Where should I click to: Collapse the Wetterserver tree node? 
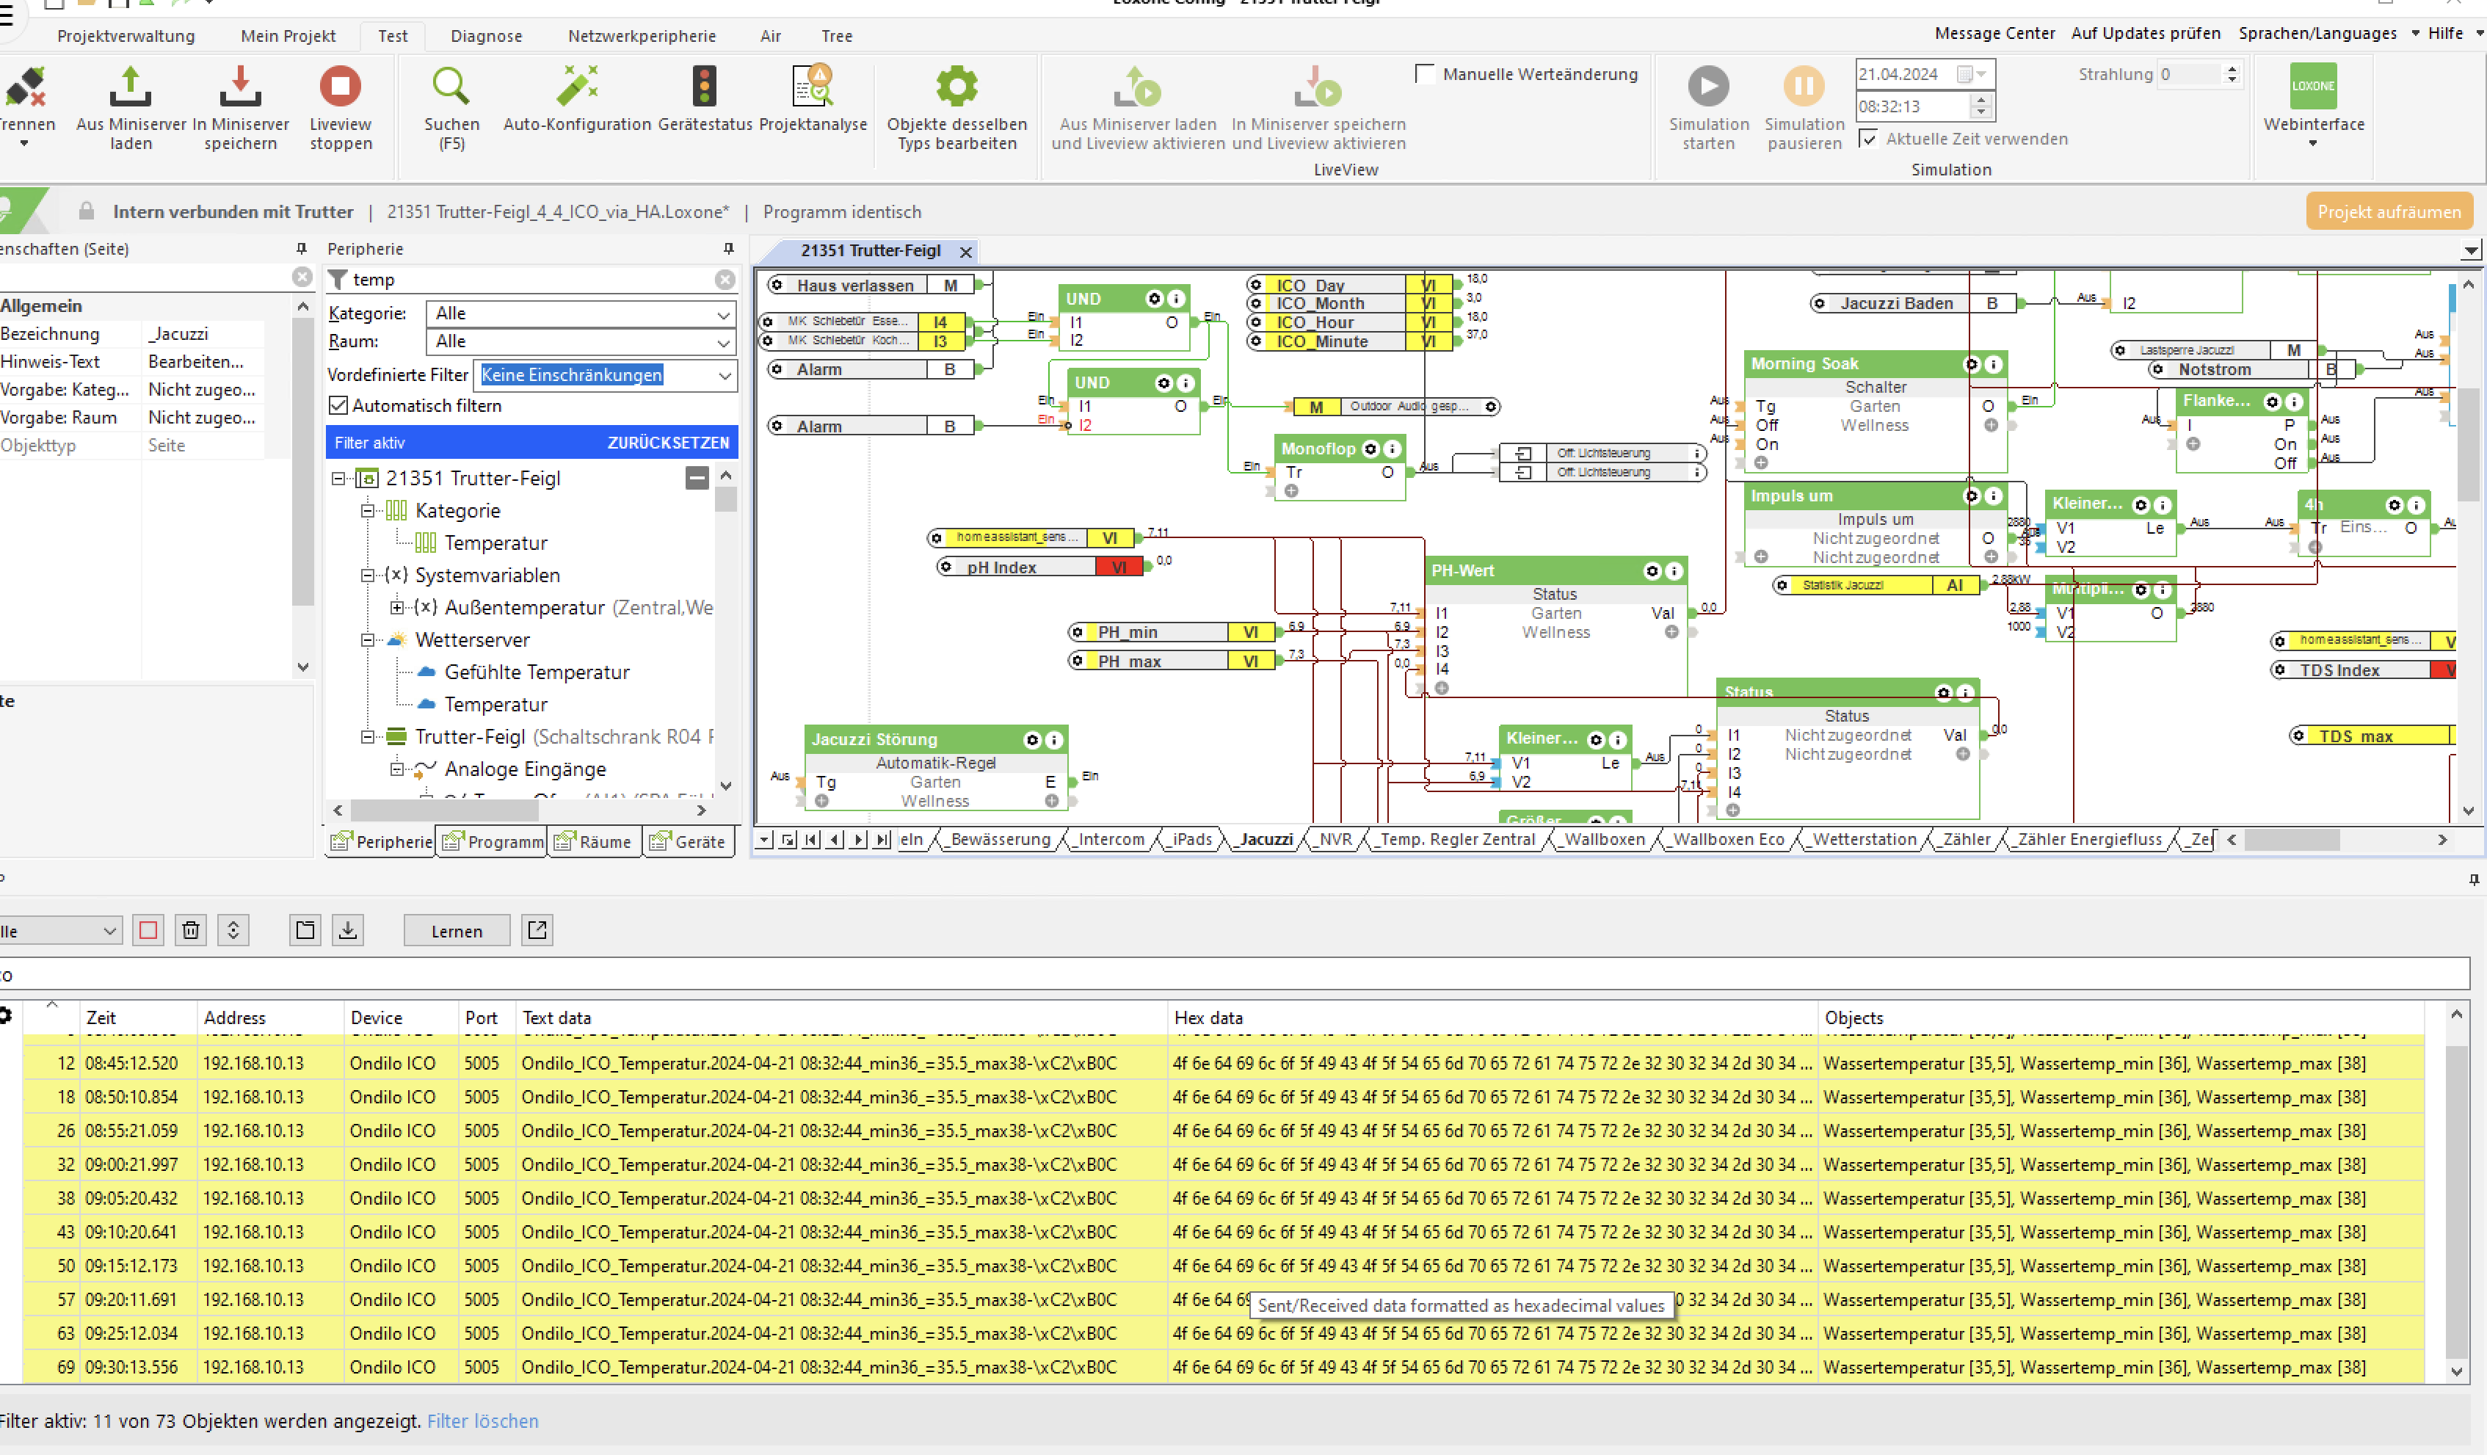pos(367,639)
